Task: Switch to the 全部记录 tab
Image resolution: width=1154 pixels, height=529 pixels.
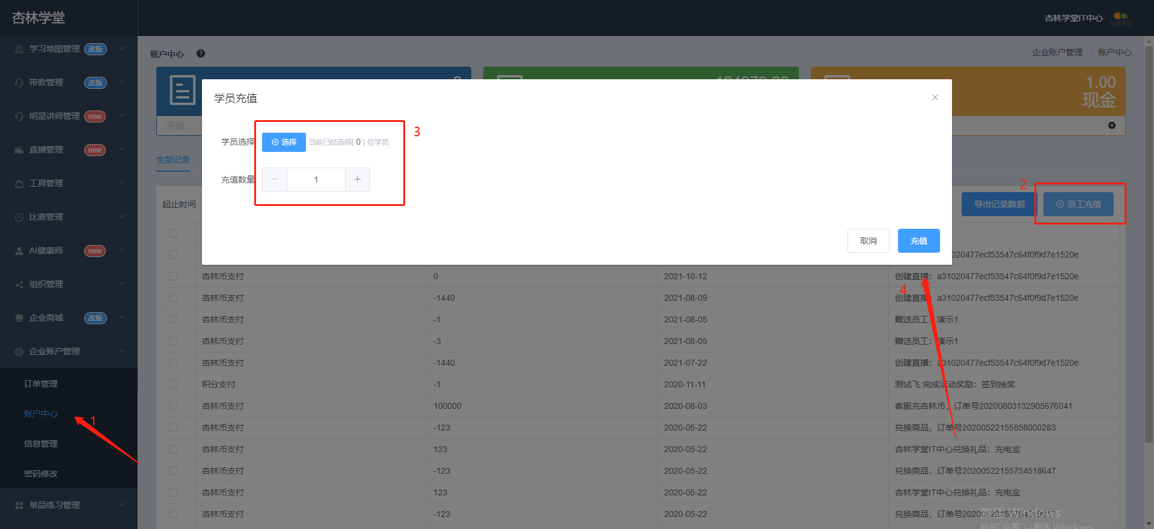Action: pyautogui.click(x=173, y=160)
